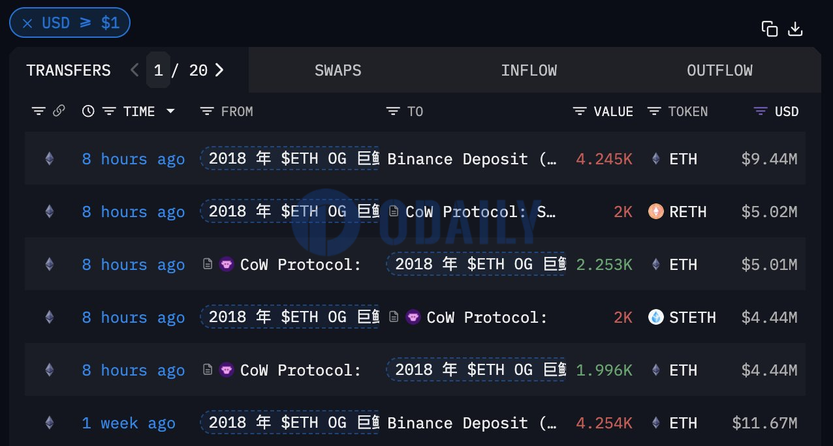Click the copy icon at top right
Image resolution: width=833 pixels, height=446 pixels.
pyautogui.click(x=770, y=29)
